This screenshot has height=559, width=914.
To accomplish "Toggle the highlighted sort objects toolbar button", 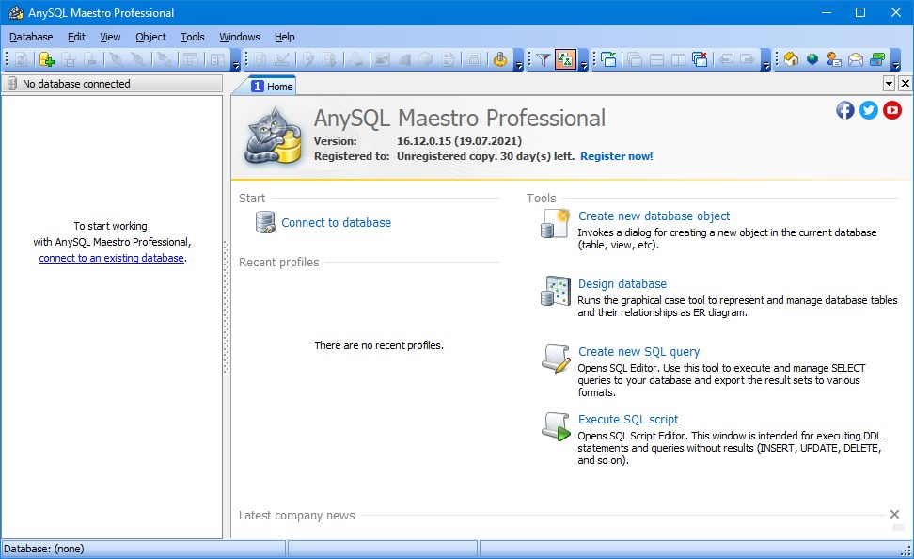I will [565, 60].
